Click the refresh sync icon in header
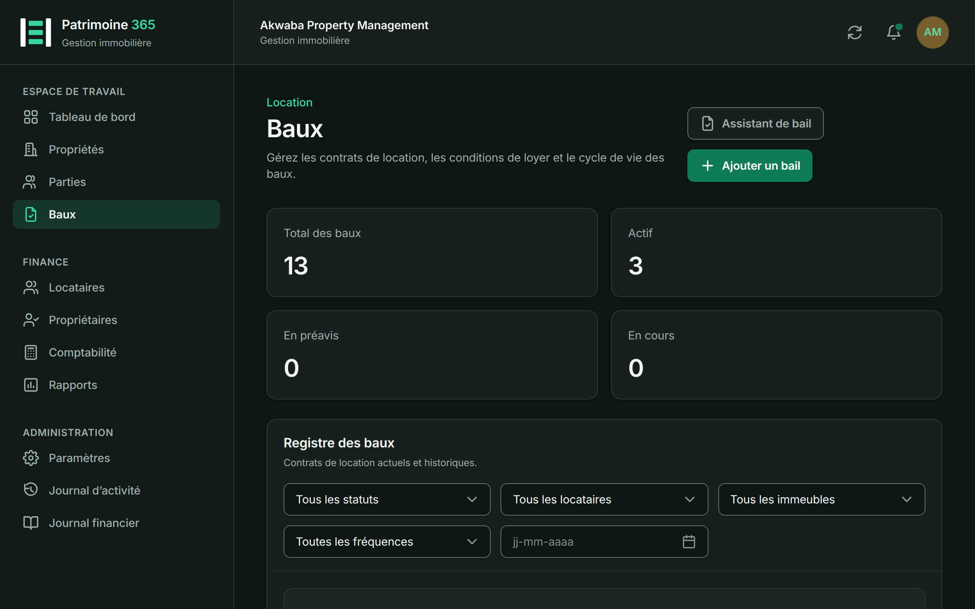This screenshot has height=609, width=975. (854, 32)
